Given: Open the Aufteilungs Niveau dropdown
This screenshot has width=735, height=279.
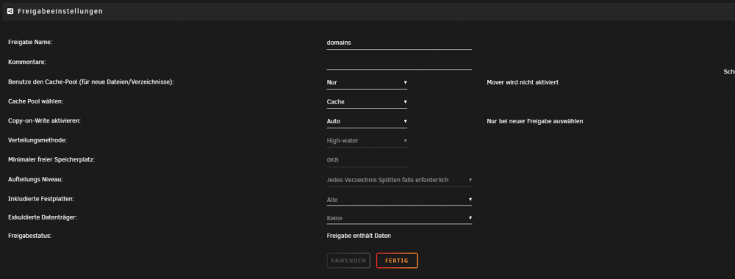Looking at the screenshot, I should tap(399, 180).
